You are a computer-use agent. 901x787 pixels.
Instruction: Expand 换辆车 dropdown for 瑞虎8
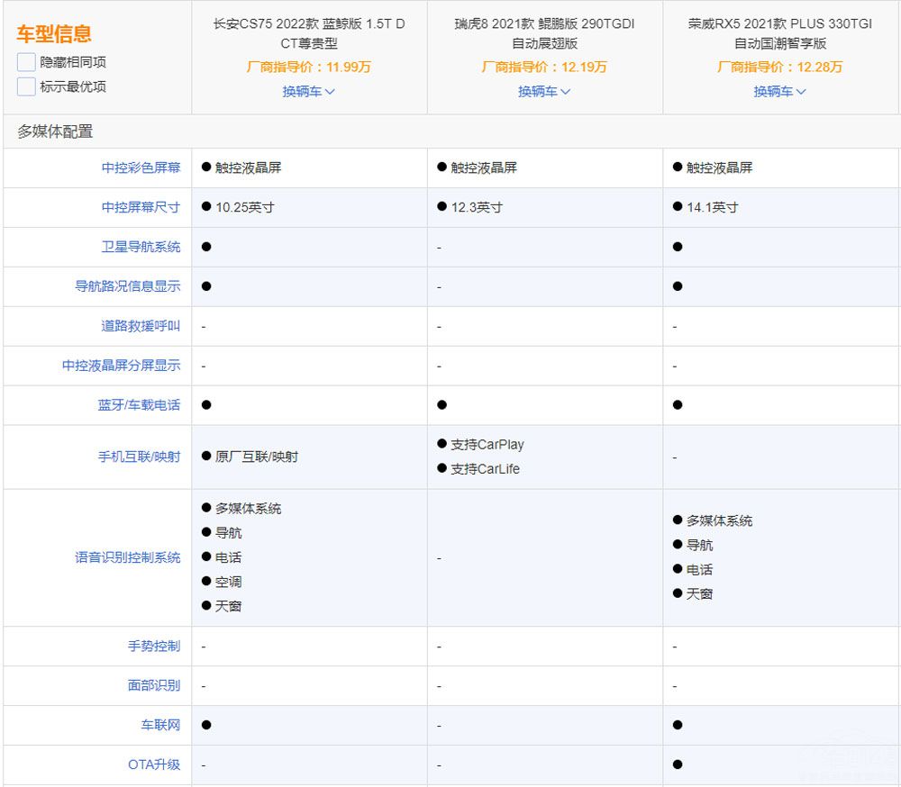click(x=544, y=91)
